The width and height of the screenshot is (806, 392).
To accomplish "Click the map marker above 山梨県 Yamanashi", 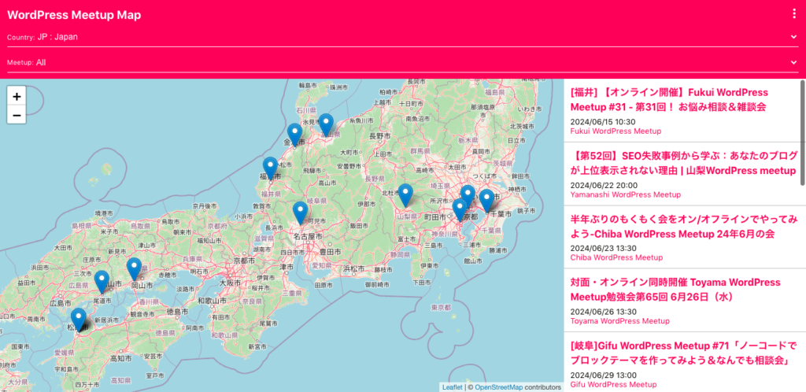I will (405, 195).
